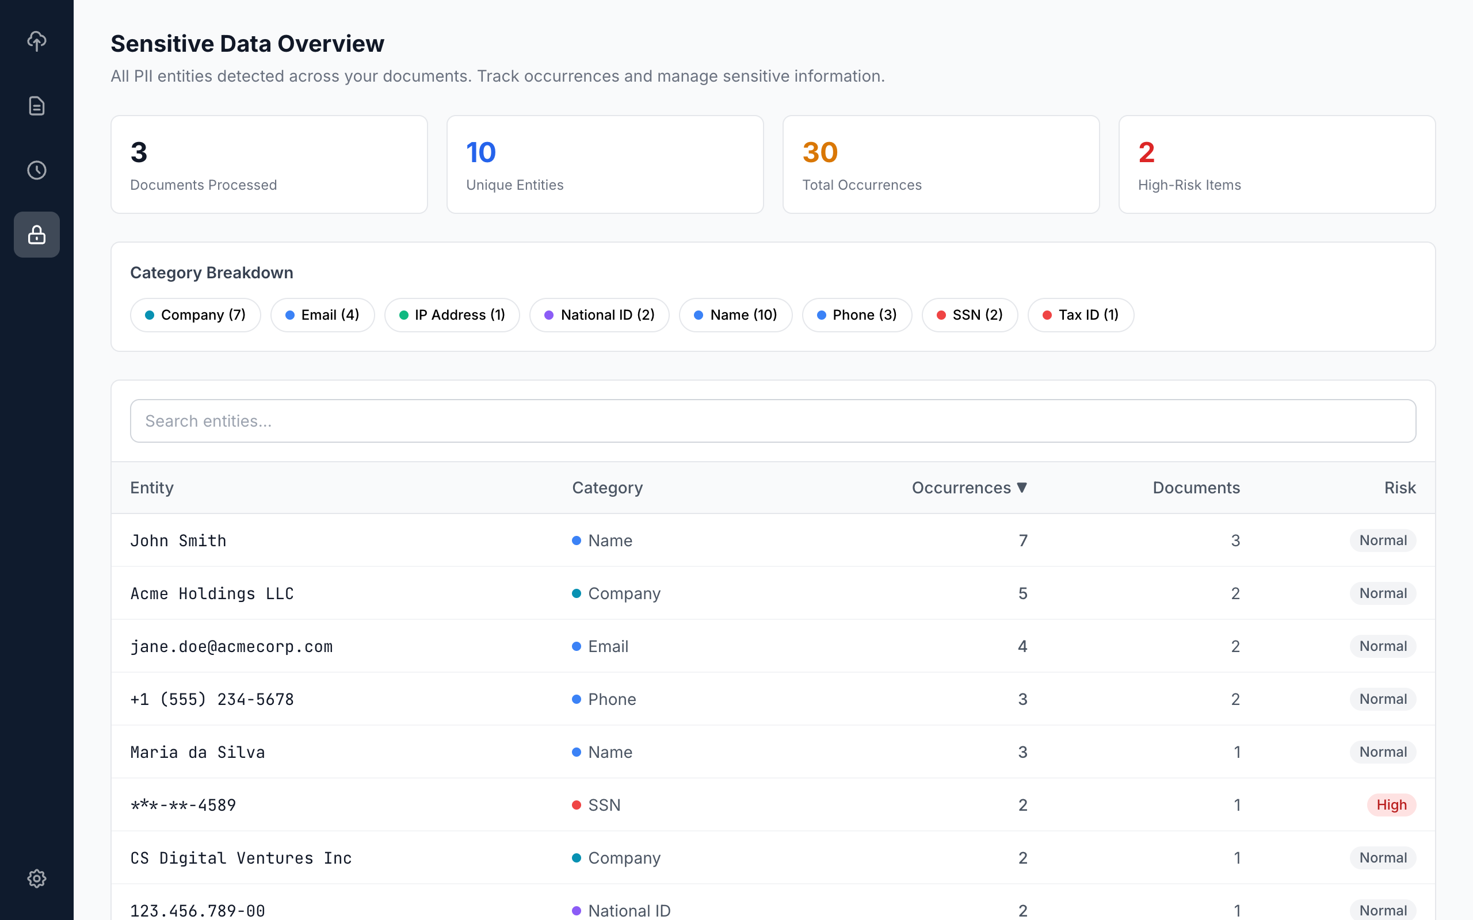Image resolution: width=1473 pixels, height=920 pixels.
Task: Open the processing history via clock icon
Action: click(36, 170)
